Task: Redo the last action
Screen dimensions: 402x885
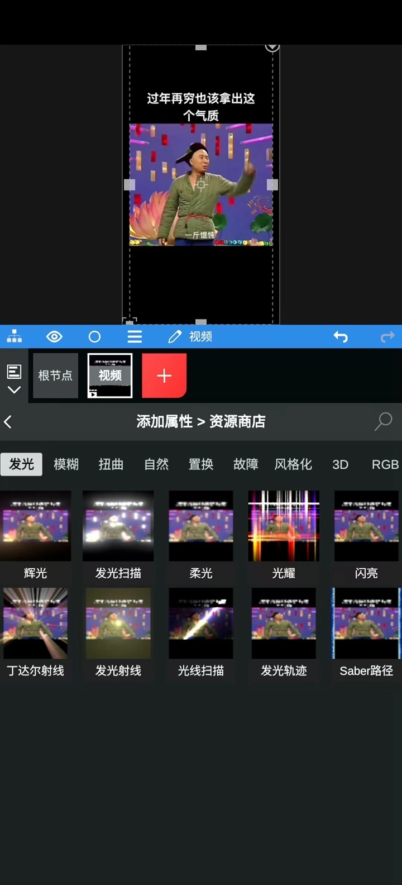Action: pyautogui.click(x=387, y=336)
